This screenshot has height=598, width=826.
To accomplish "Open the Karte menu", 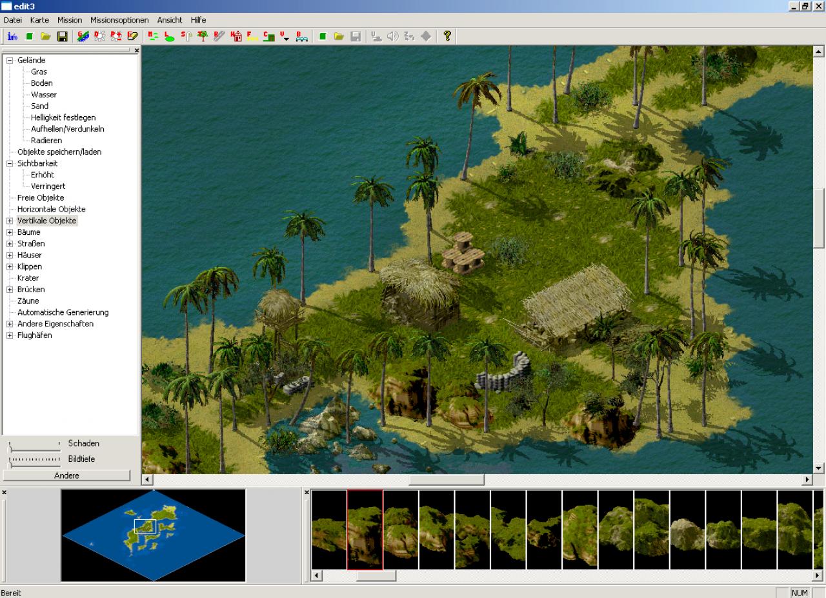I will coord(39,20).
